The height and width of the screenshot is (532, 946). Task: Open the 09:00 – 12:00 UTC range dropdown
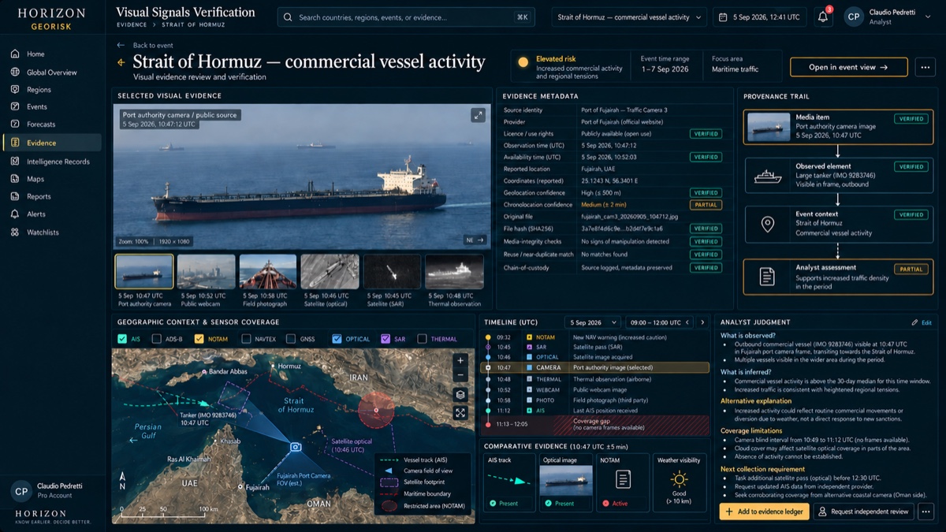click(x=659, y=322)
